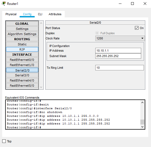Select the FastEthernet0/0 interface
The height and width of the screenshot is (147, 151).
click(x=22, y=60)
